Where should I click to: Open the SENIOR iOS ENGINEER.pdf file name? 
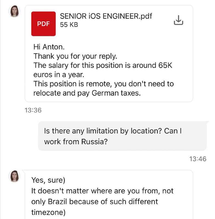[x=106, y=16]
